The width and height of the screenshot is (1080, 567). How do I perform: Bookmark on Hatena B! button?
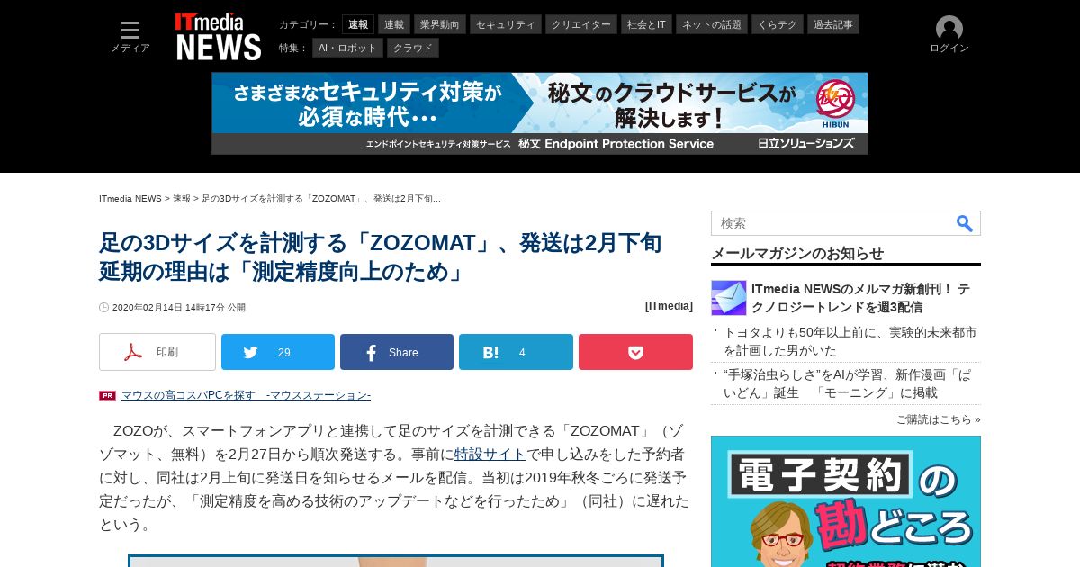click(516, 352)
